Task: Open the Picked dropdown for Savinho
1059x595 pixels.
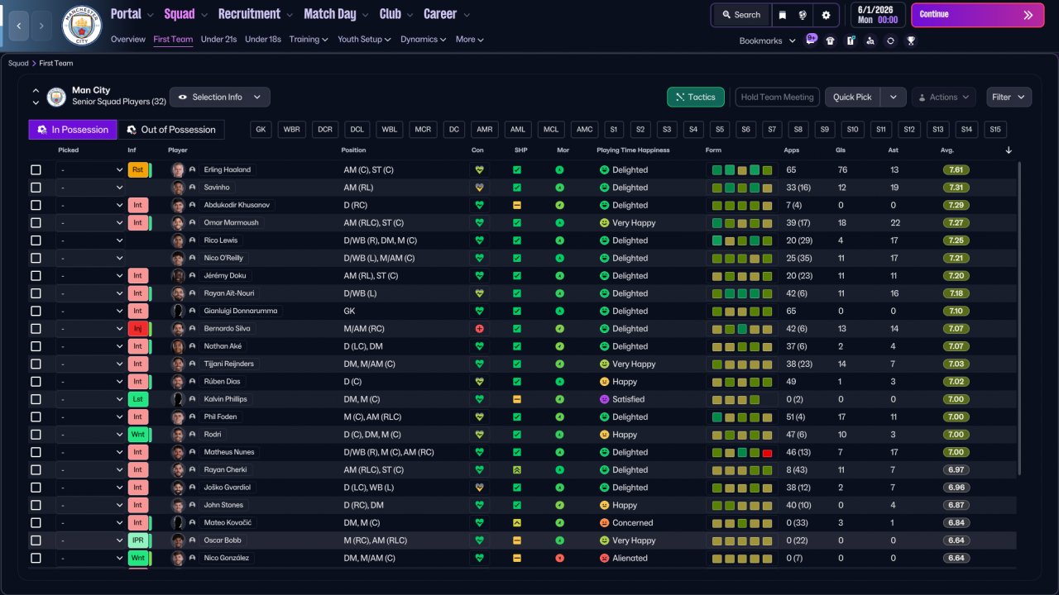Action: [x=90, y=188]
